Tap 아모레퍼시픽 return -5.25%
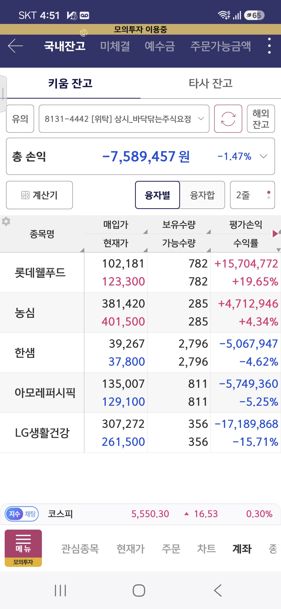This screenshot has width=281, height=609. point(259,402)
